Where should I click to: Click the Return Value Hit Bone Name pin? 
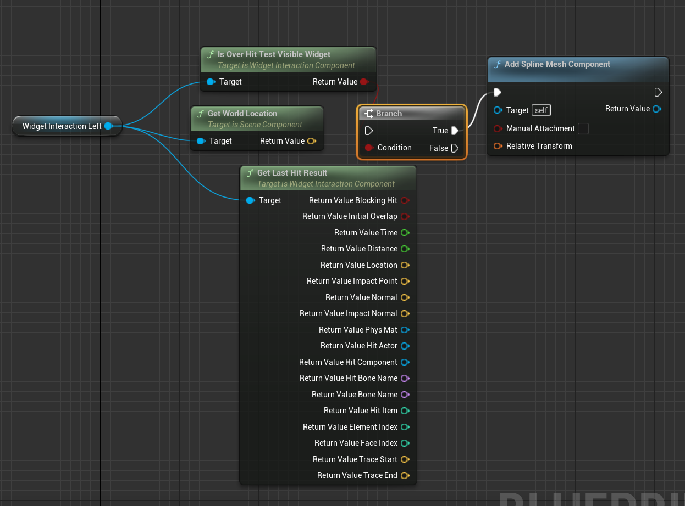tap(405, 378)
